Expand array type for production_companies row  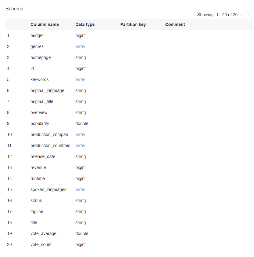tap(80, 134)
